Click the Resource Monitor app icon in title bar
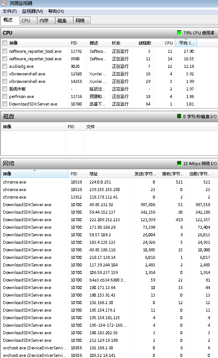218x358 pixels. coord(4,3)
